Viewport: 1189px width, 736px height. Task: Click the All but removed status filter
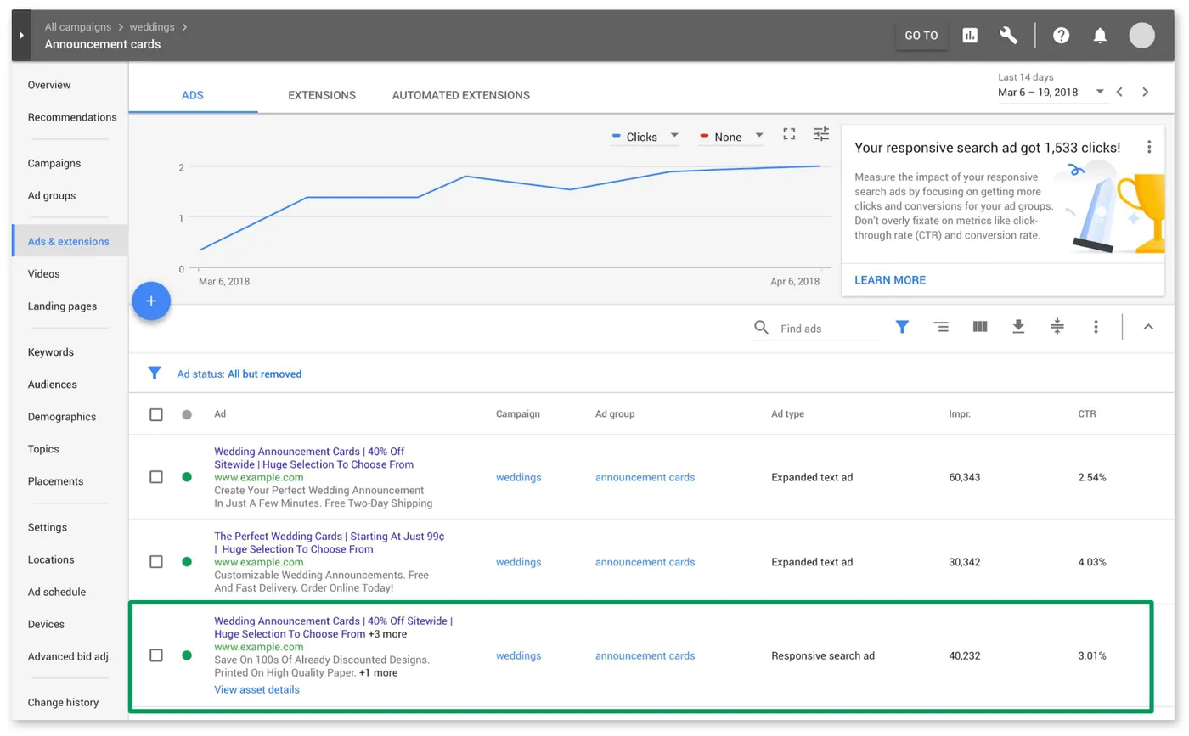[x=264, y=374]
